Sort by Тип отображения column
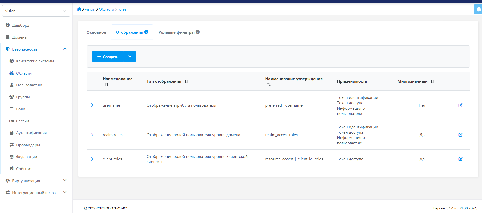Image resolution: width=482 pixels, height=213 pixels. coord(186,82)
